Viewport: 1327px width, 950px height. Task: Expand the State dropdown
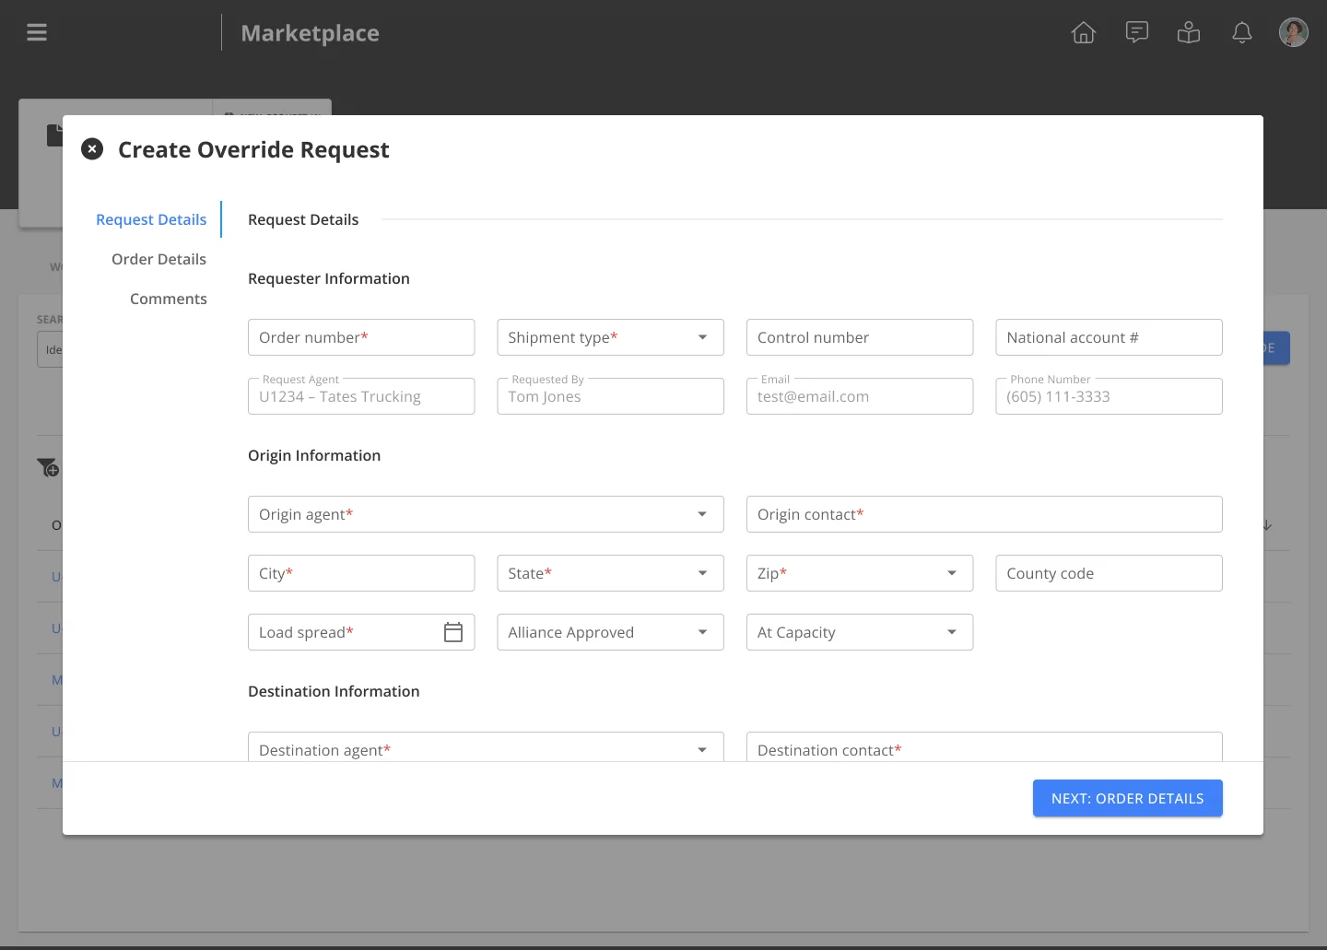tap(702, 573)
